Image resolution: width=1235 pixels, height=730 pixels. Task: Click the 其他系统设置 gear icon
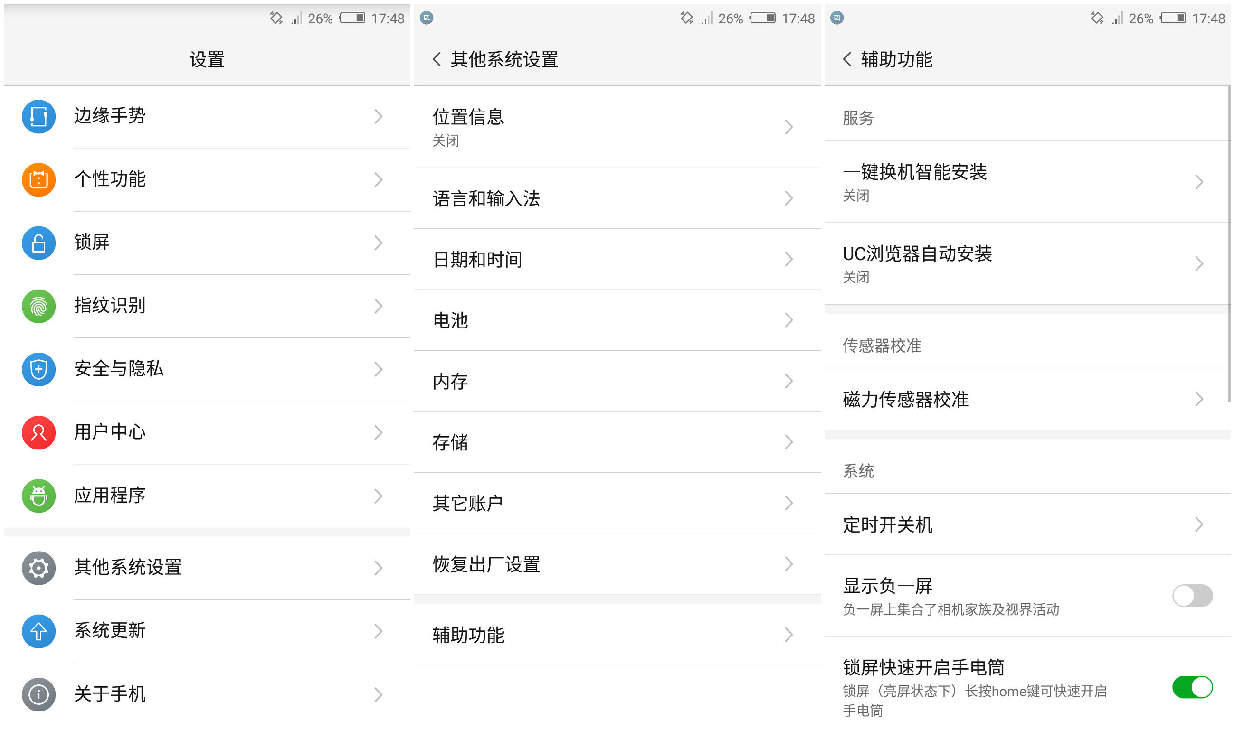[38, 568]
